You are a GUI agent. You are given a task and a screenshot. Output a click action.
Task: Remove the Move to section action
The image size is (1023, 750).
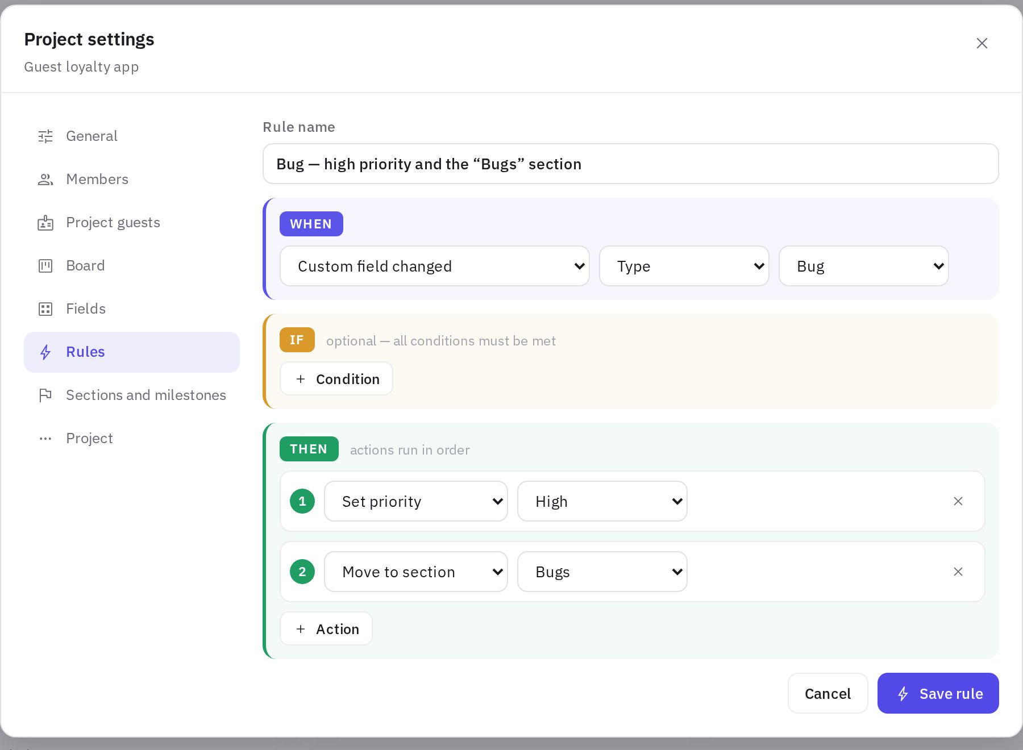pos(958,572)
